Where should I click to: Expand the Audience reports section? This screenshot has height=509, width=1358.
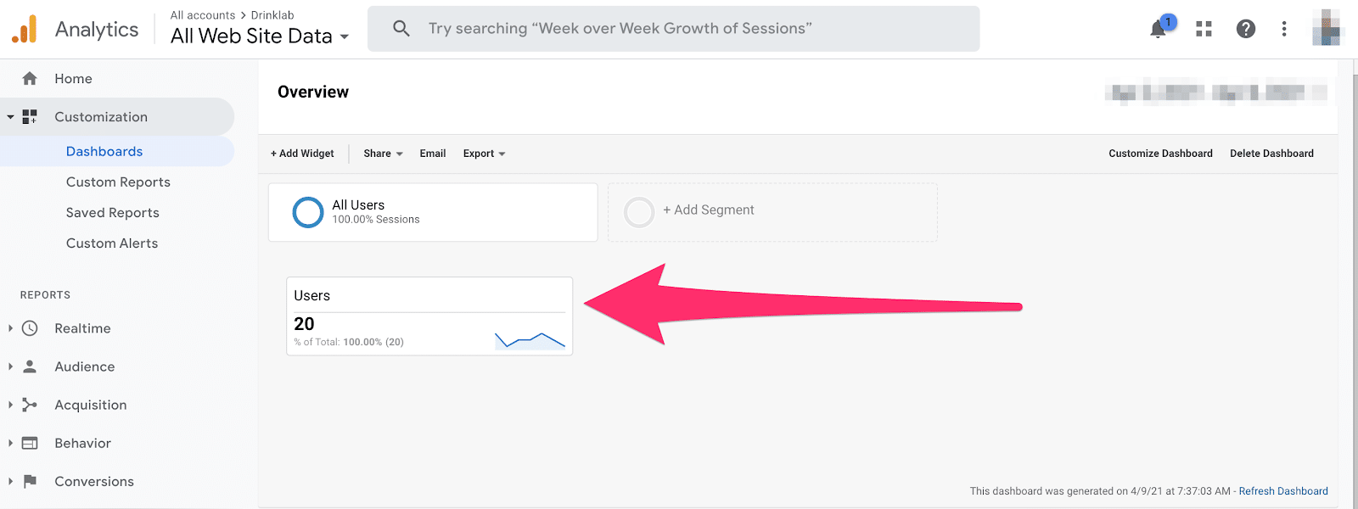[84, 366]
